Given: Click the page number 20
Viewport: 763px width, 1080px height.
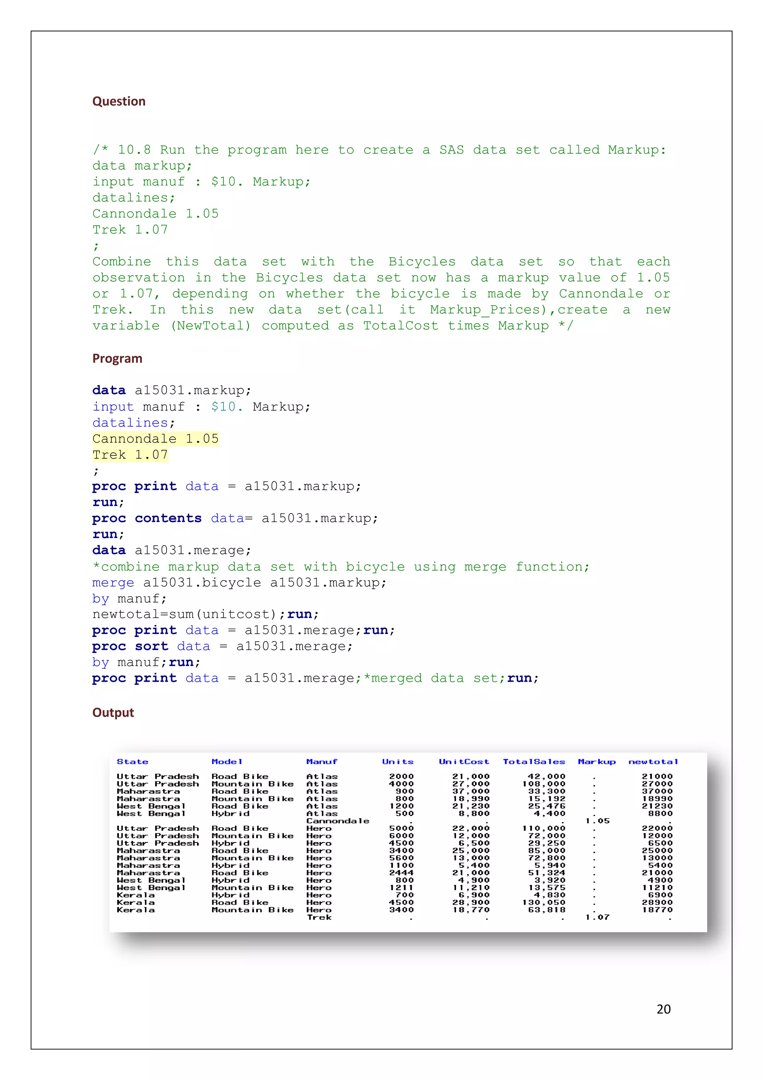Looking at the screenshot, I should 664,1010.
